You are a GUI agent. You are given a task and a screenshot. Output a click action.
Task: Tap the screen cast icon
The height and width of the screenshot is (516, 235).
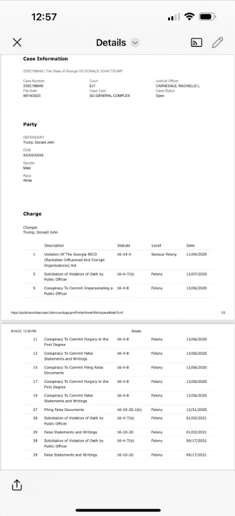196,43
